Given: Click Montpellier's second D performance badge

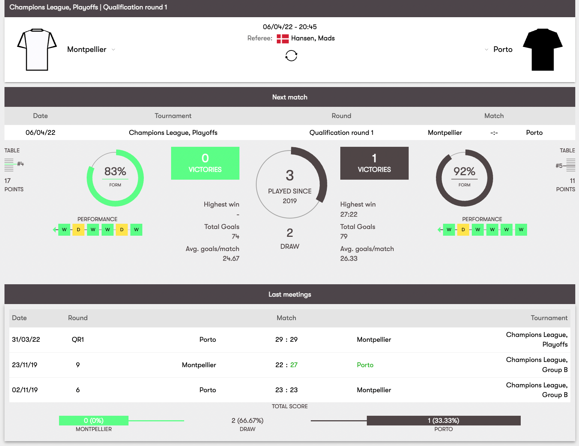Looking at the screenshot, I should tap(122, 230).
